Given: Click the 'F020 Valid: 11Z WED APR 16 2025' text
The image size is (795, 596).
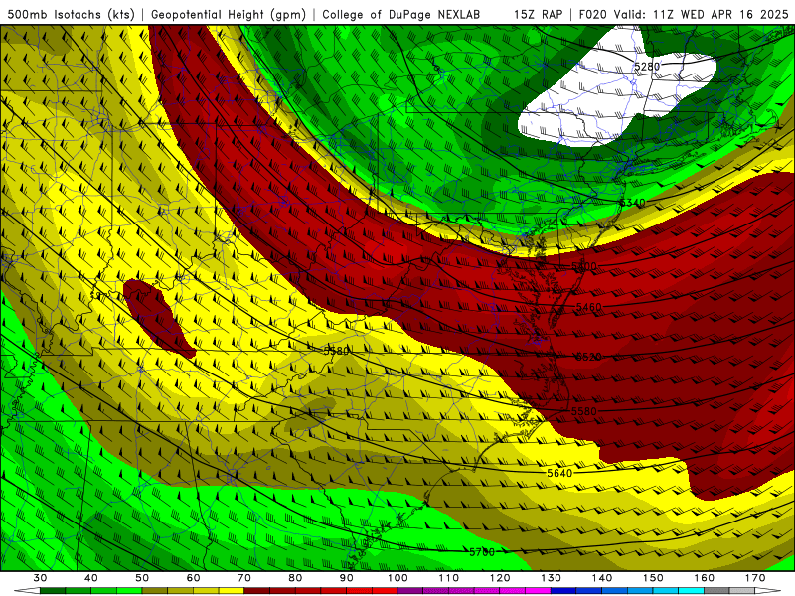Looking at the screenshot, I should click(x=684, y=15).
